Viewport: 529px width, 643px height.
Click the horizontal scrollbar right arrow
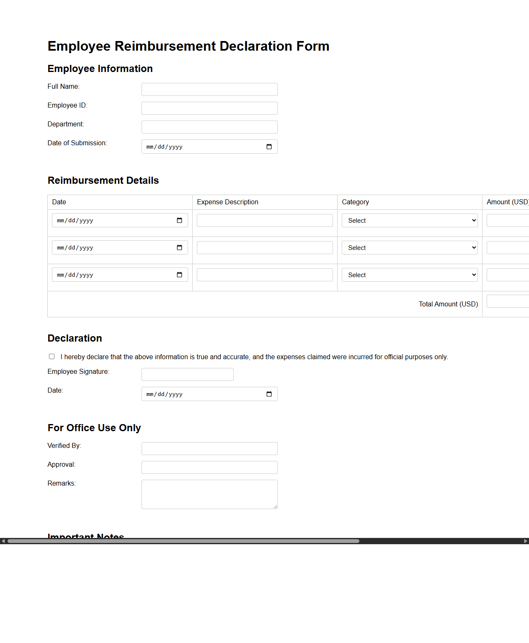tap(525, 541)
